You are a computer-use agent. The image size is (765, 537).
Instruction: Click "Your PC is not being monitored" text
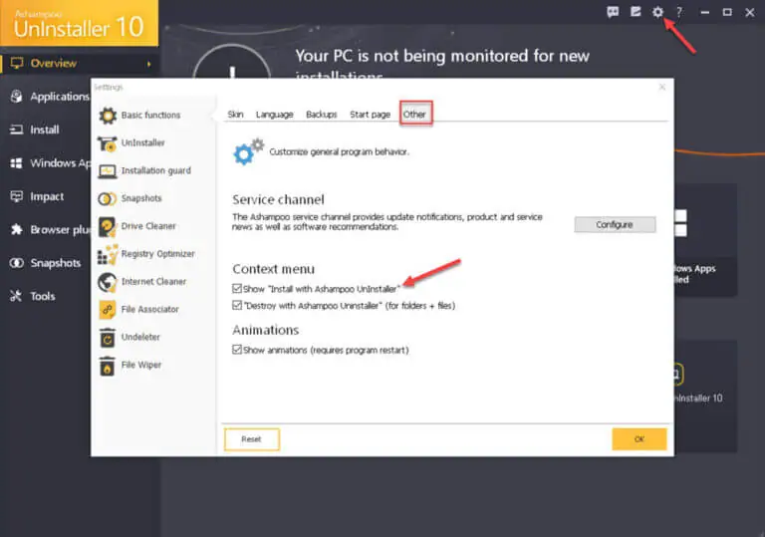coord(442,56)
